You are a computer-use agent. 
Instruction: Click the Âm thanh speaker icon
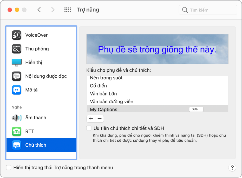(16, 118)
